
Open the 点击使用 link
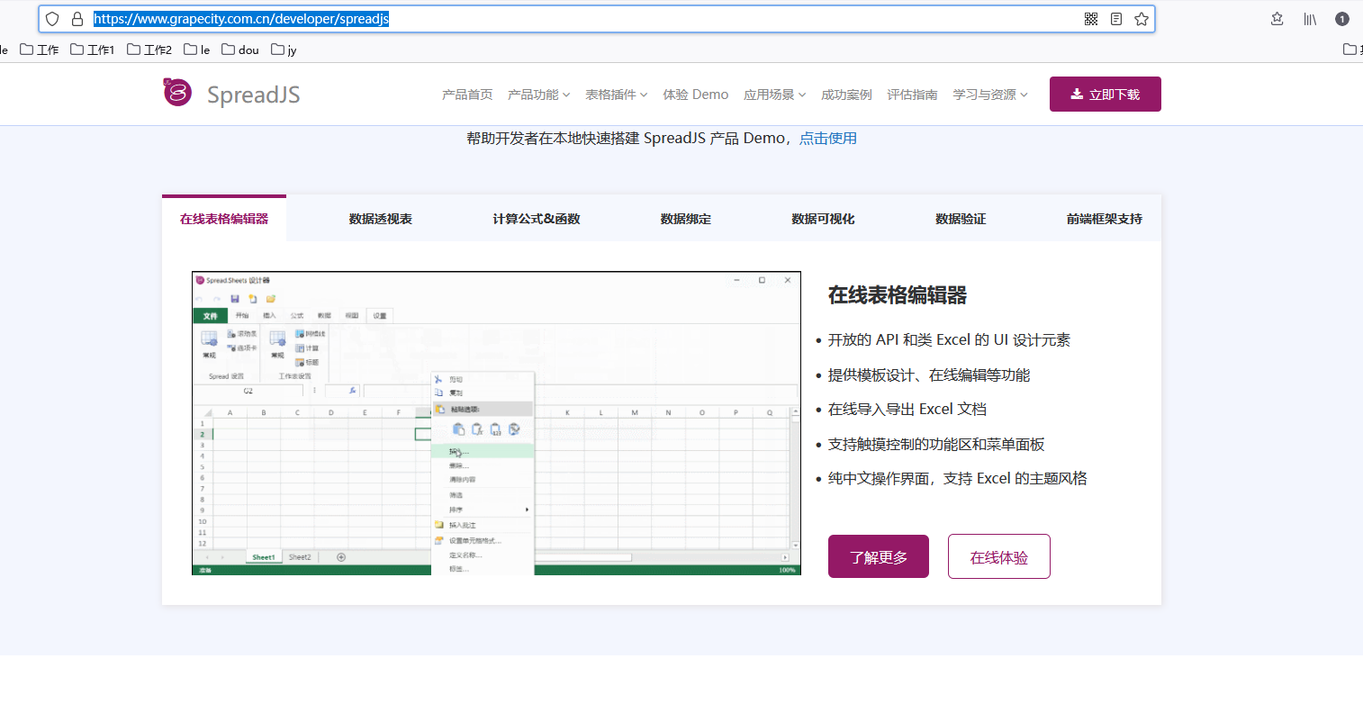coord(827,138)
